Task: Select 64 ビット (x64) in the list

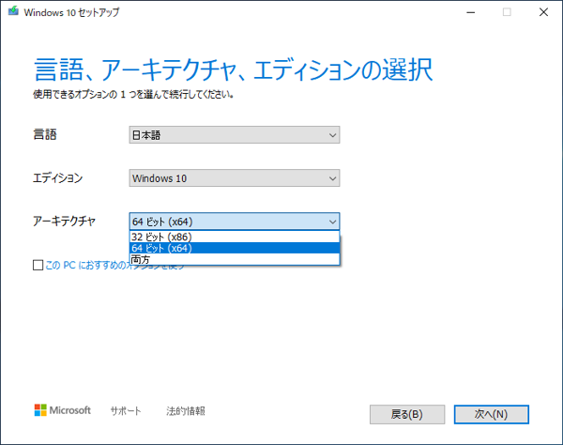Action: pos(234,248)
